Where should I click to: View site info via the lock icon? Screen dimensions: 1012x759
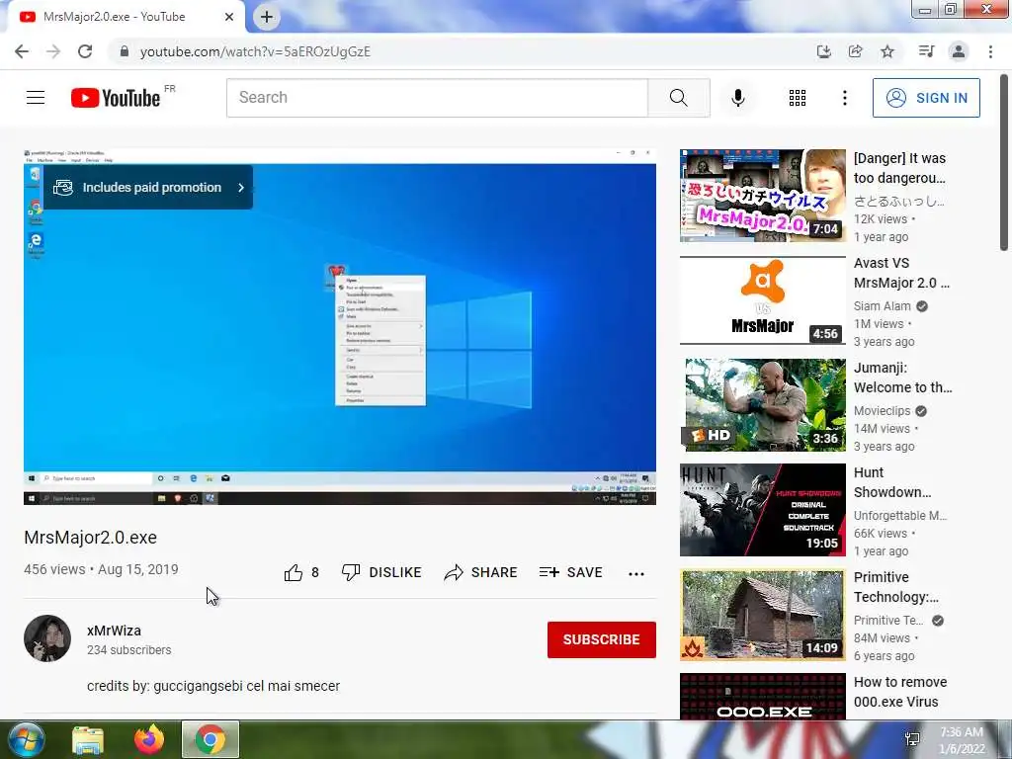(x=125, y=51)
